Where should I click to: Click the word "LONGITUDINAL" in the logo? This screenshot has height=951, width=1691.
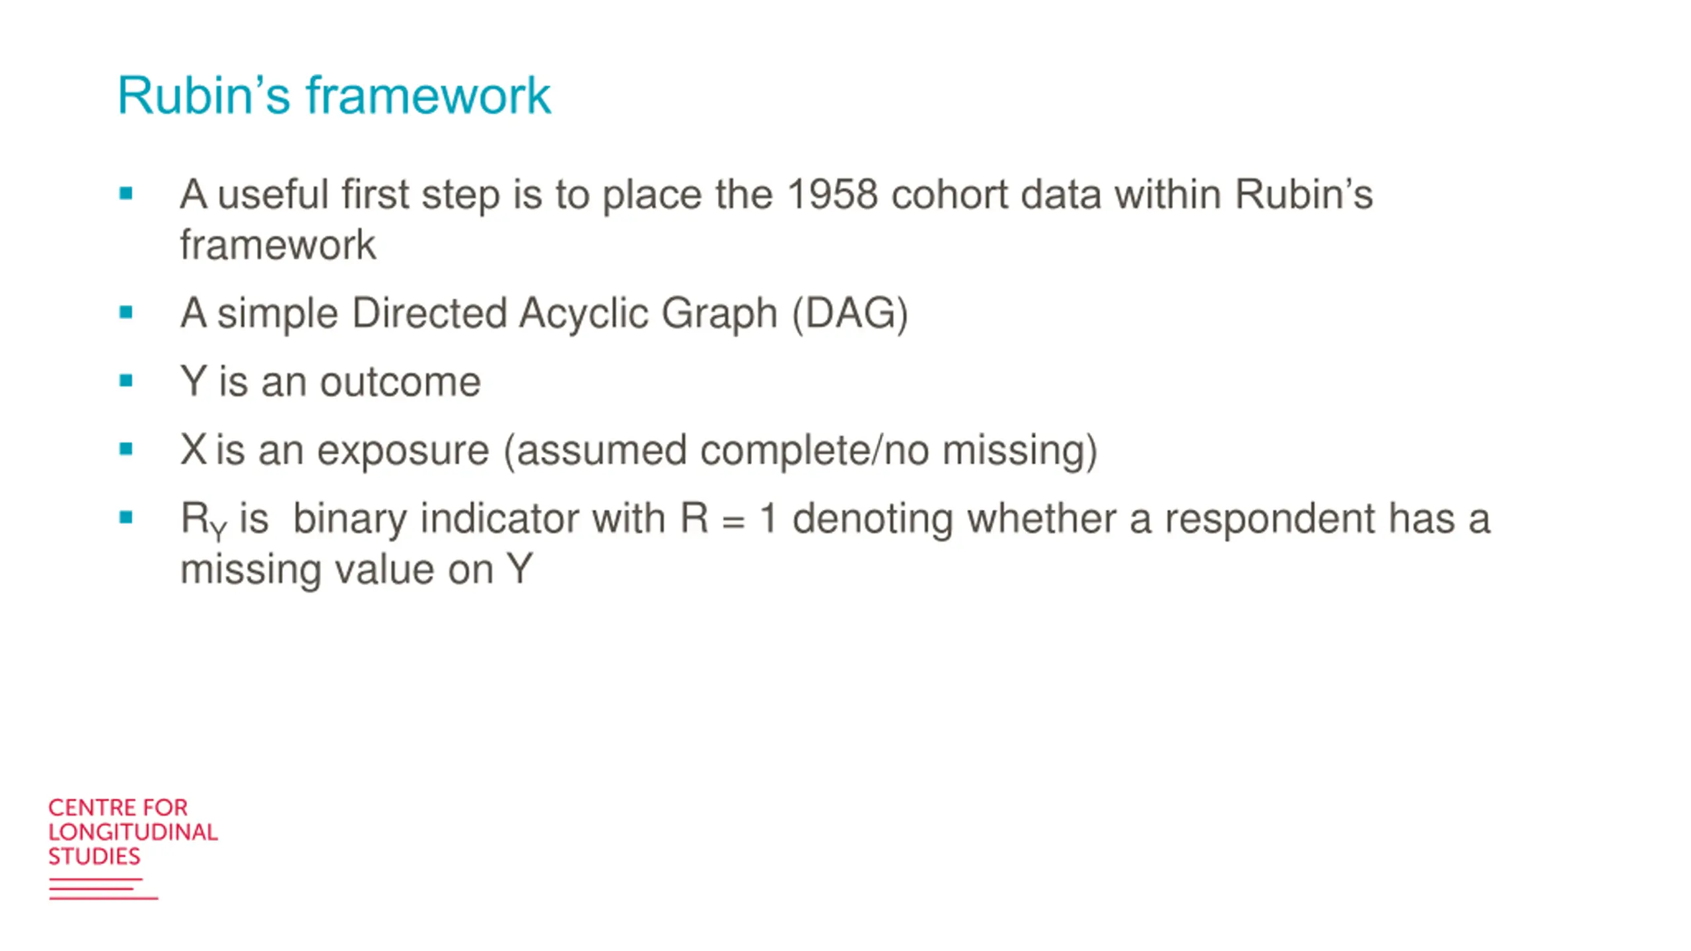133,832
